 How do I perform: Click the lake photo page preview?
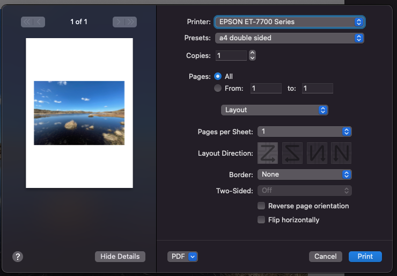click(x=79, y=113)
